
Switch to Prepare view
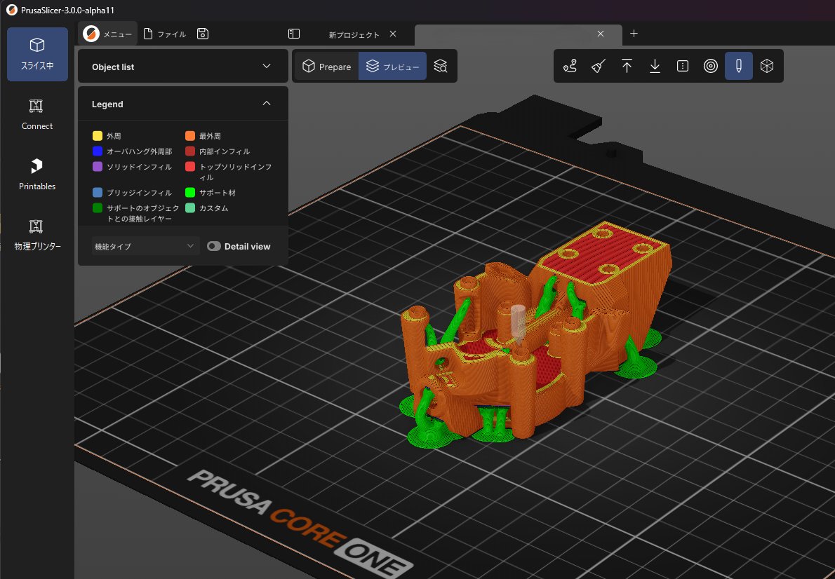327,67
